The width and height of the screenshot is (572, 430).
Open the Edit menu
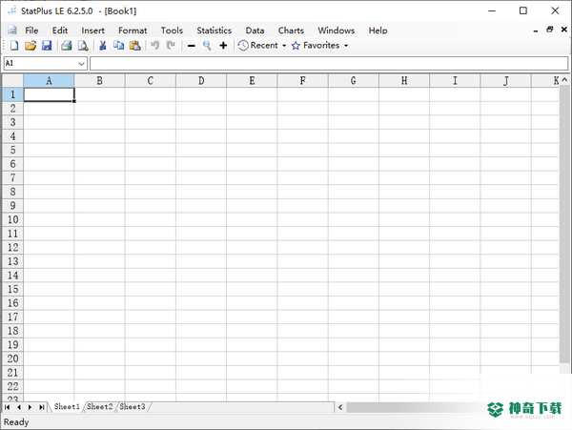click(60, 31)
